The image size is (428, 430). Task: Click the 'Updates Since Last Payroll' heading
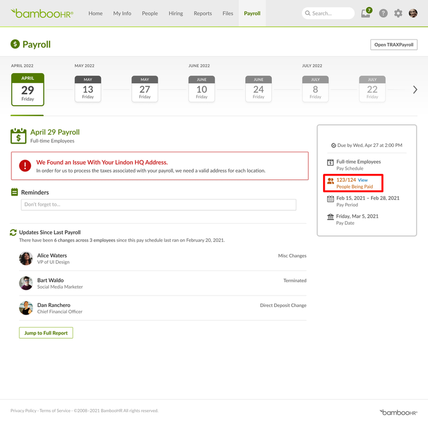tap(50, 232)
